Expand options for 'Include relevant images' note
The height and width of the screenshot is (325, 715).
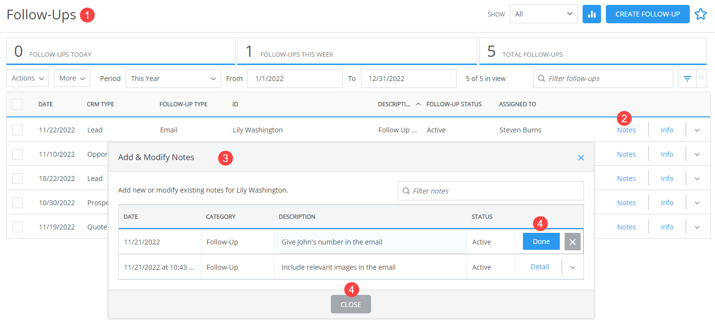[573, 267]
